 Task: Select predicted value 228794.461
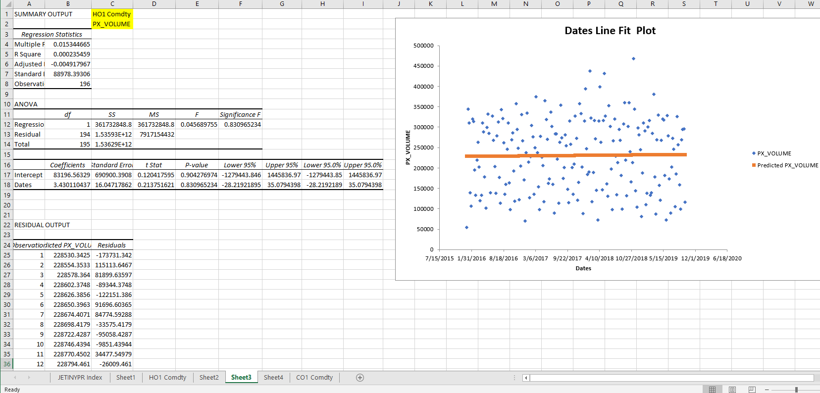pyautogui.click(x=68, y=364)
